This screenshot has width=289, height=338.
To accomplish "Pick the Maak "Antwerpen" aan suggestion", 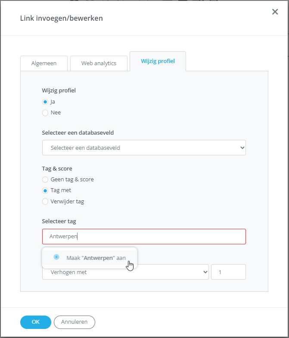I will [x=96, y=258].
